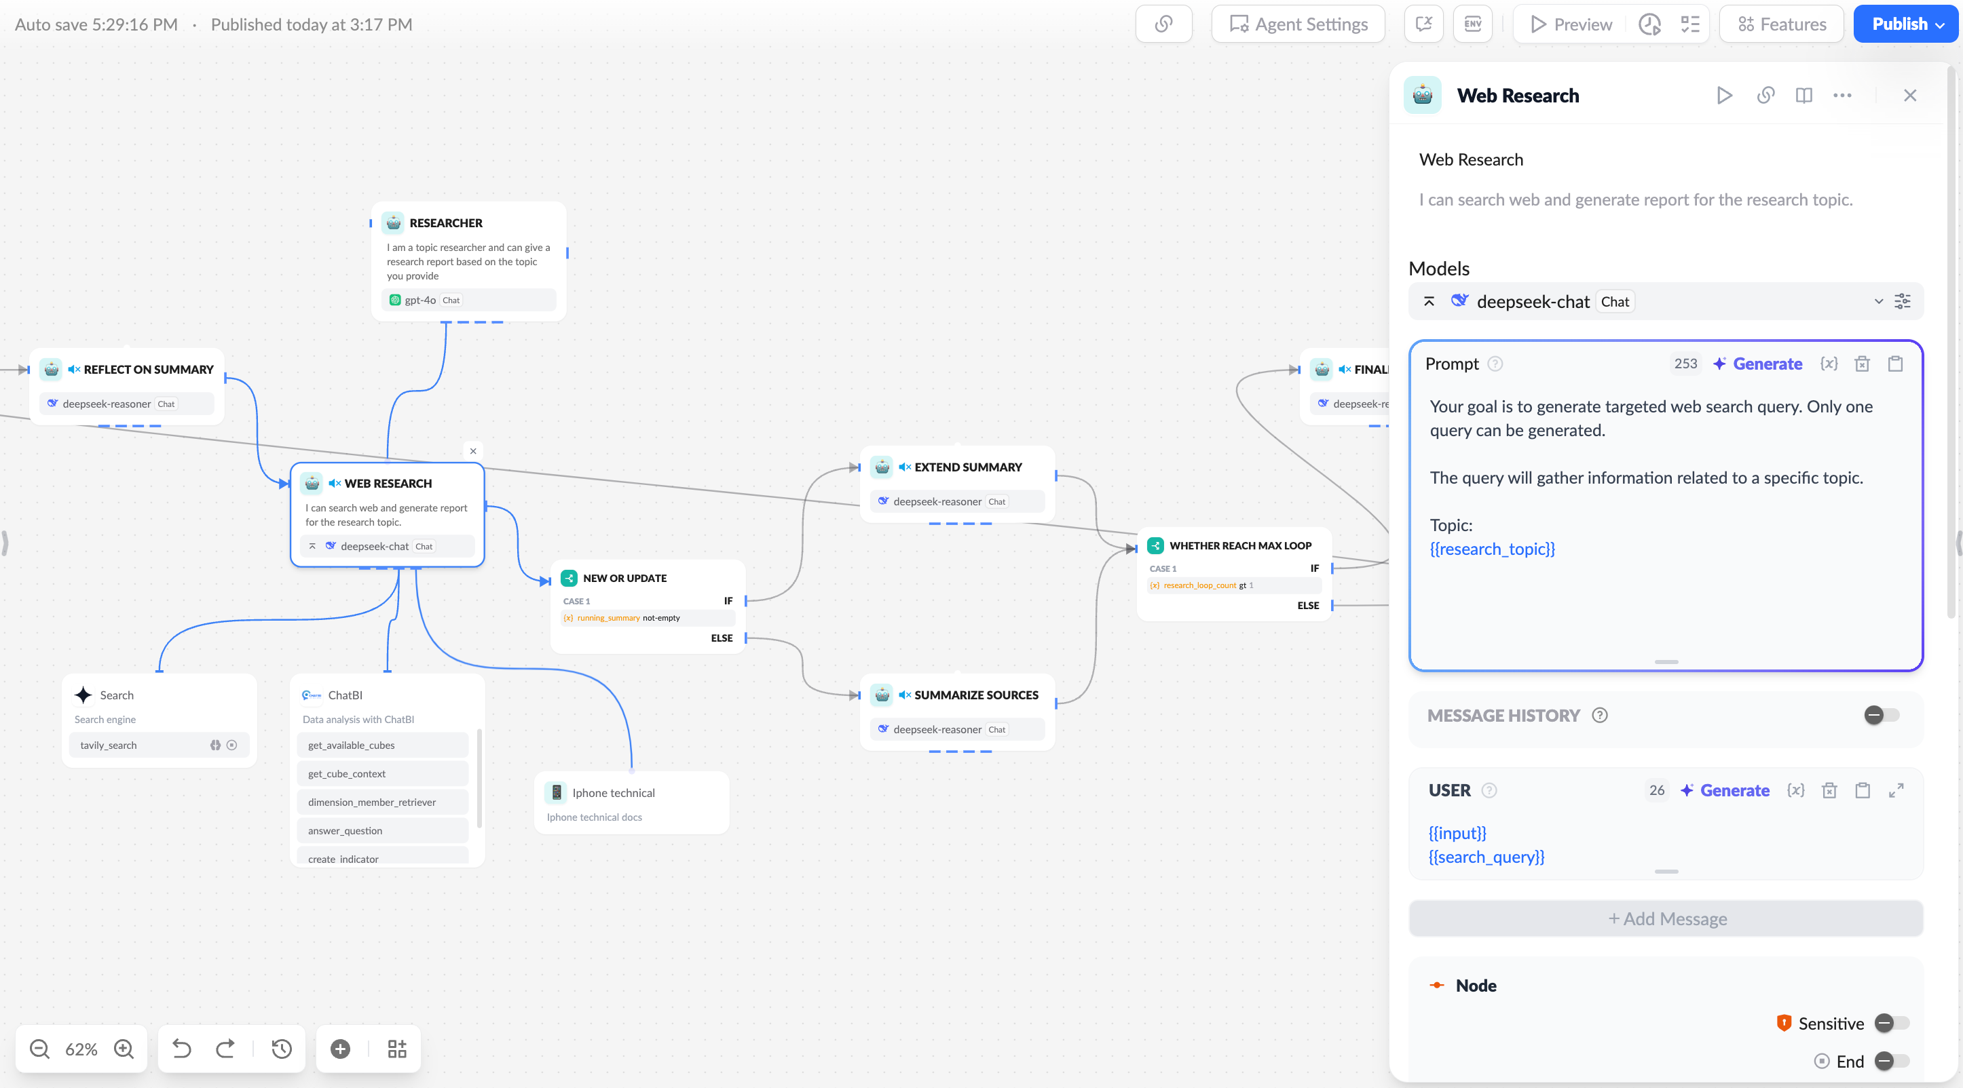Expand the USER message with the expand icon
This screenshot has width=1963, height=1088.
pos(1896,790)
